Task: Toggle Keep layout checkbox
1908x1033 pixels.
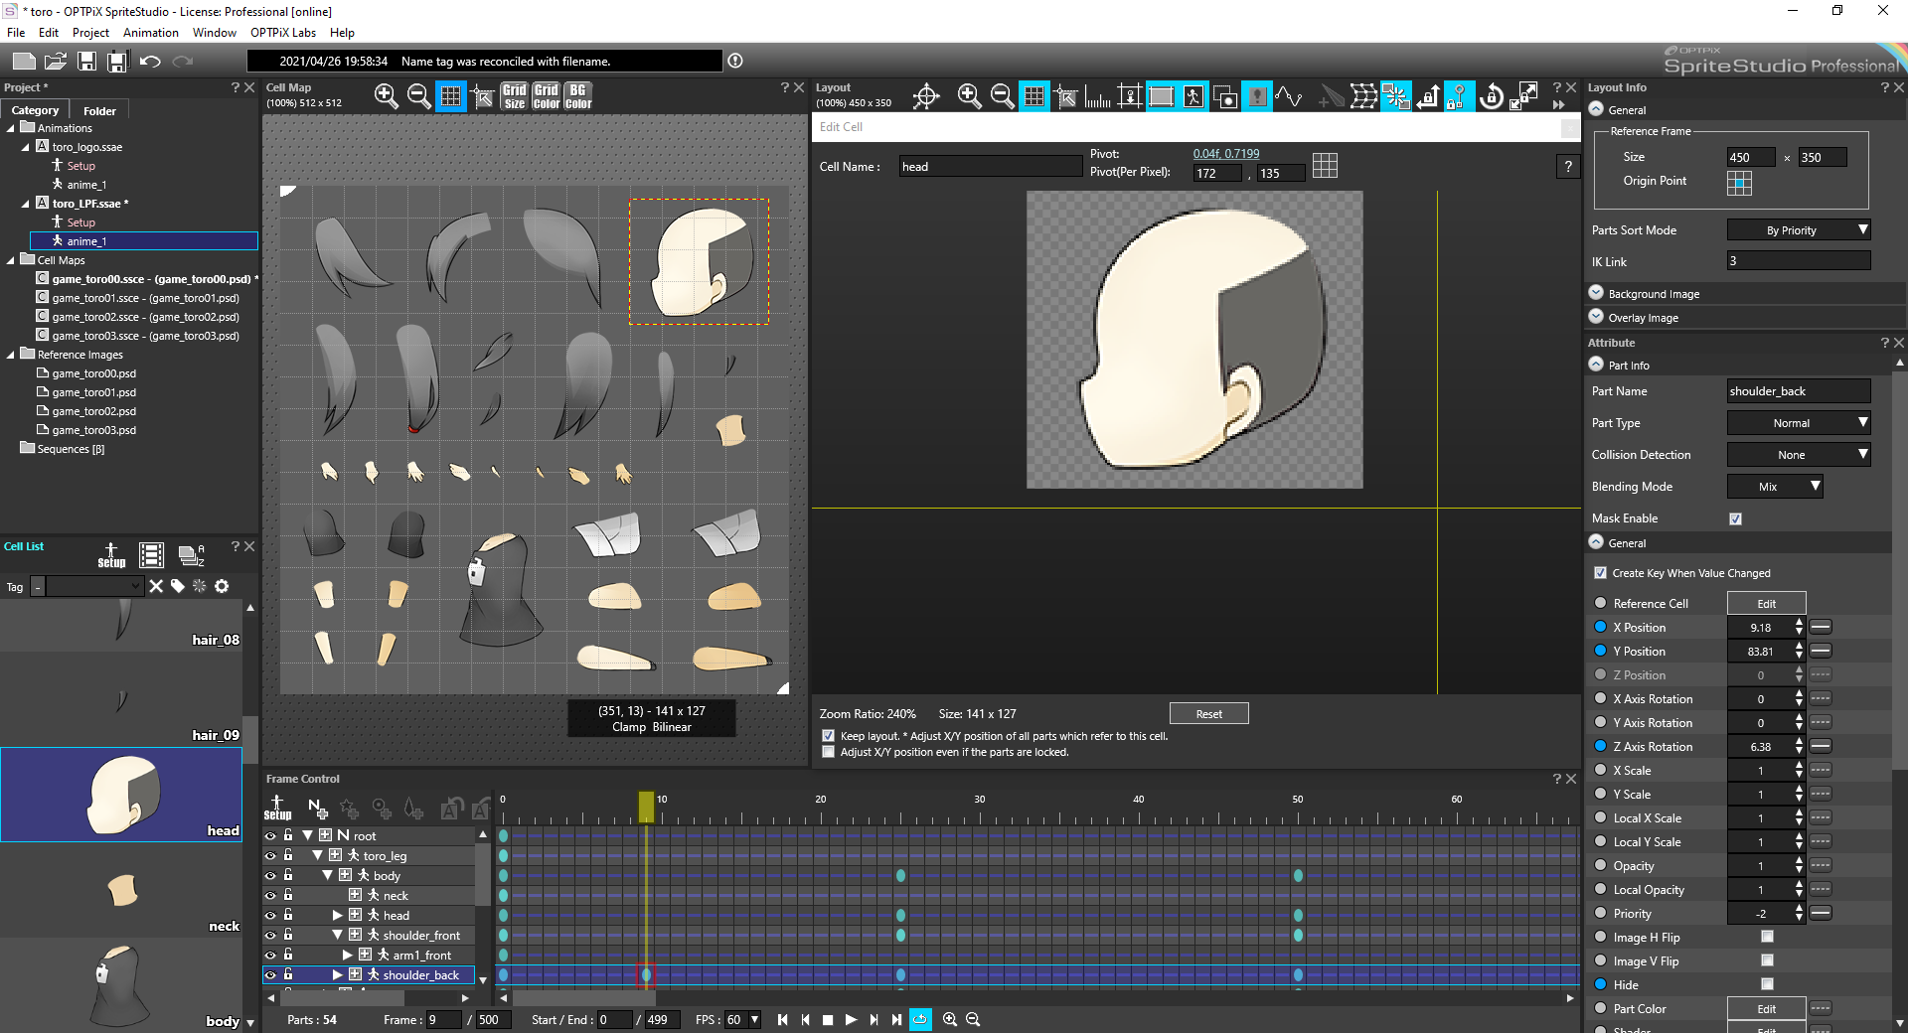Action: click(x=828, y=736)
